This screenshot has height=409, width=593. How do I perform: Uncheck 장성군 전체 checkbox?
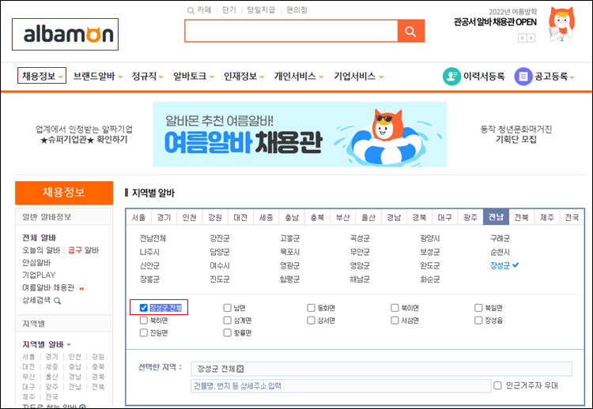(143, 308)
